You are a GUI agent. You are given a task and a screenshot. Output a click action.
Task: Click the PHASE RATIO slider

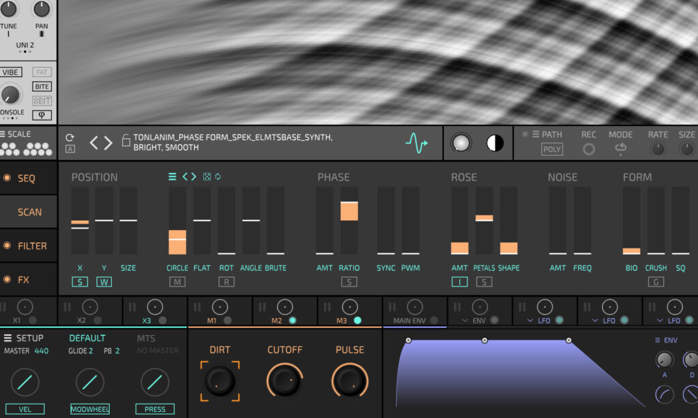(349, 220)
